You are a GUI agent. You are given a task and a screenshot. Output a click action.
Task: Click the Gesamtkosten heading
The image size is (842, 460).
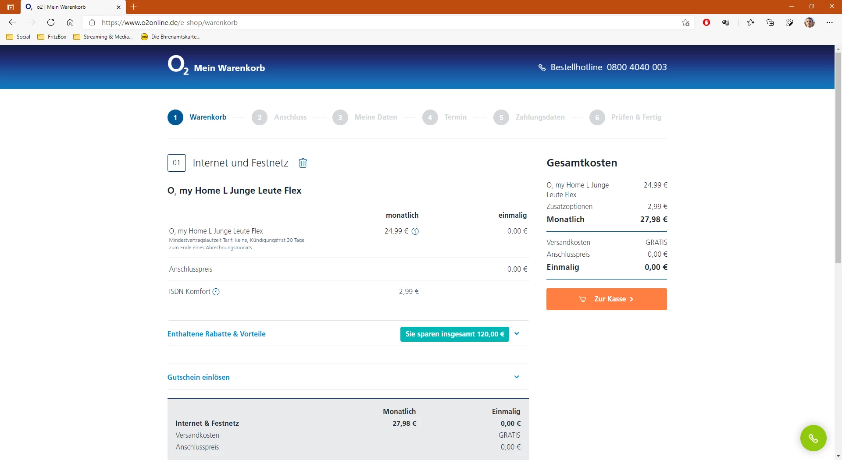point(582,163)
